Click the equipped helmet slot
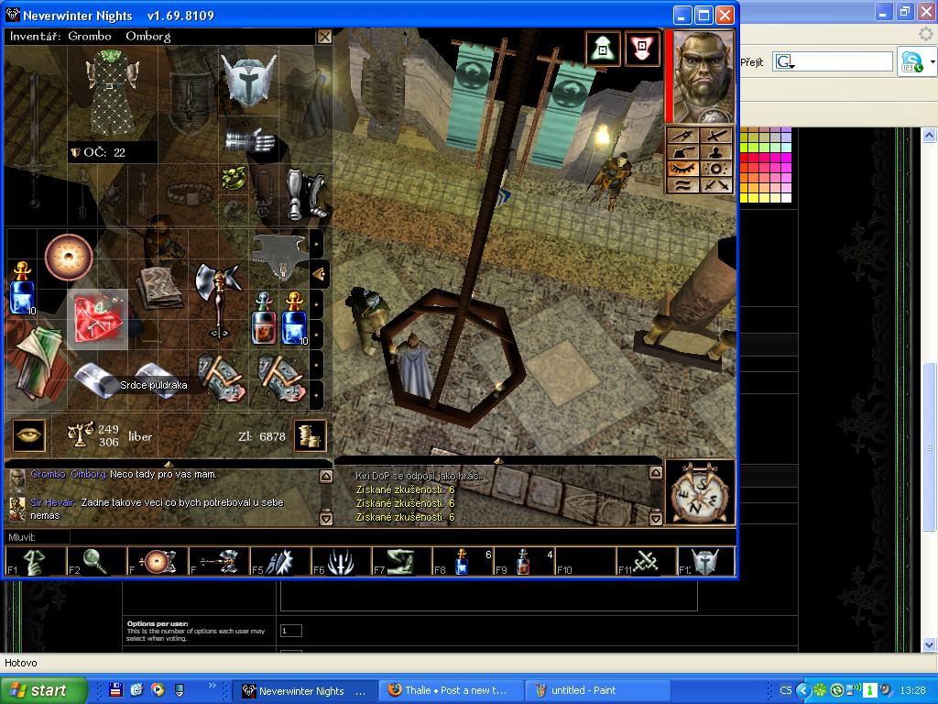 tap(248, 82)
